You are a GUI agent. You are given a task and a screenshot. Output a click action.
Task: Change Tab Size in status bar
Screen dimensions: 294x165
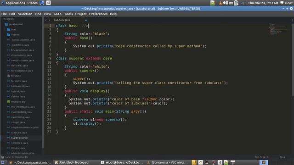pyautogui.click(x=262, y=157)
